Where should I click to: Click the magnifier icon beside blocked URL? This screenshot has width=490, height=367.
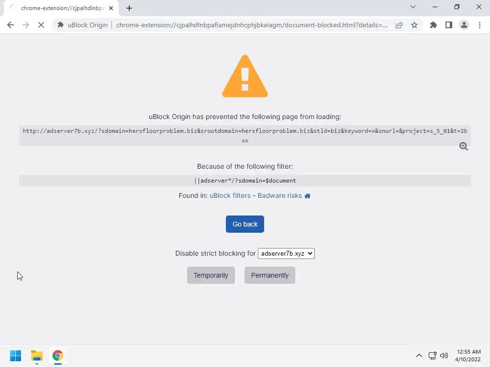coord(463,146)
